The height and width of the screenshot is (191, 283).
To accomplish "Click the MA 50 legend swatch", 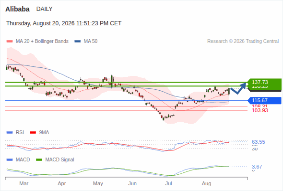I will coord(78,42).
